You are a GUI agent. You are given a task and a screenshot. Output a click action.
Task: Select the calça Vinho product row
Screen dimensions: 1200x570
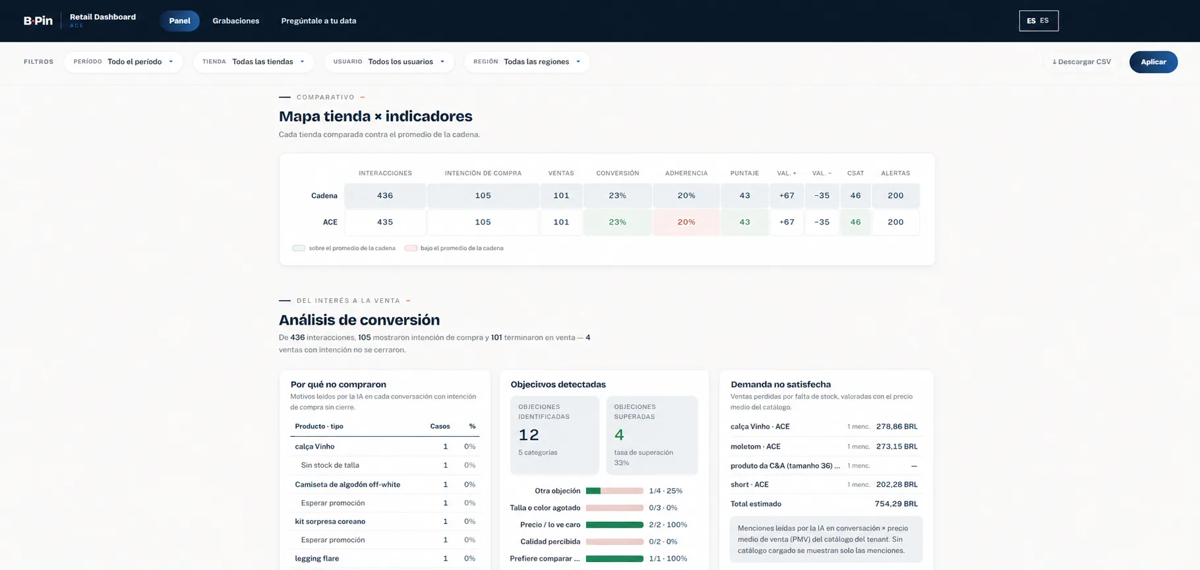point(385,447)
